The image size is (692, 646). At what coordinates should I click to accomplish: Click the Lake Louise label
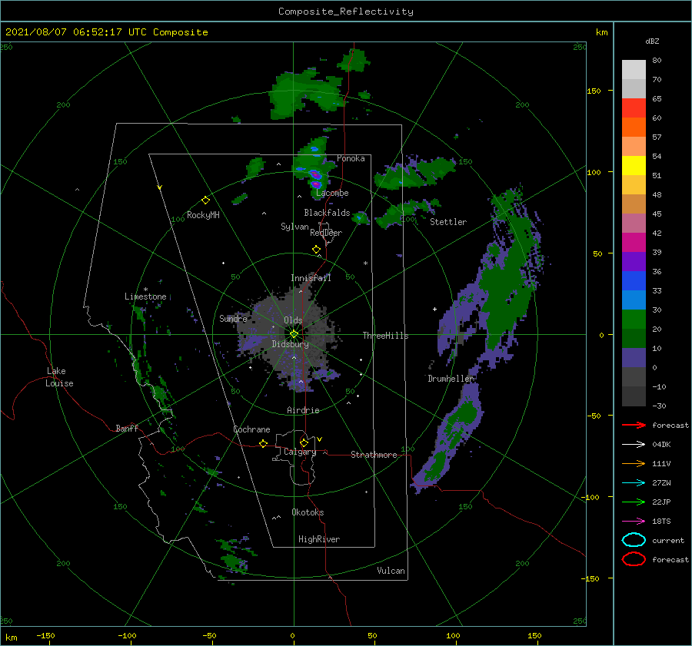pos(59,377)
